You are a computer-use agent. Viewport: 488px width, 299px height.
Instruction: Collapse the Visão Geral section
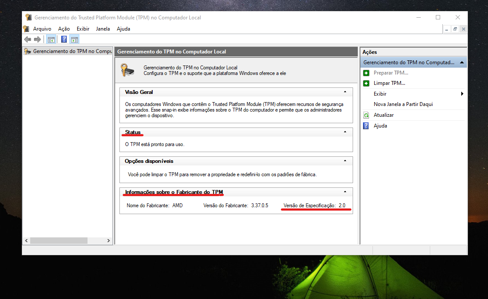pos(345,92)
